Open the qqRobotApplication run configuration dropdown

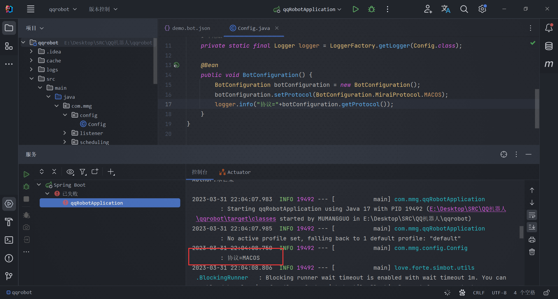point(307,9)
